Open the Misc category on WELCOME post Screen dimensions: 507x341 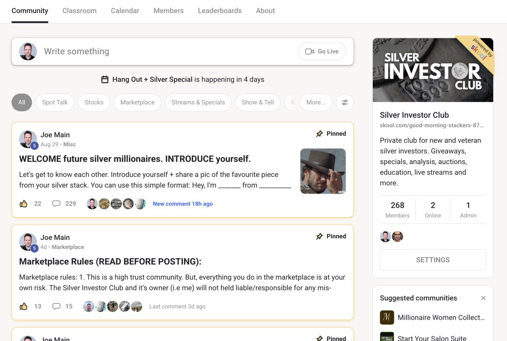click(x=69, y=144)
